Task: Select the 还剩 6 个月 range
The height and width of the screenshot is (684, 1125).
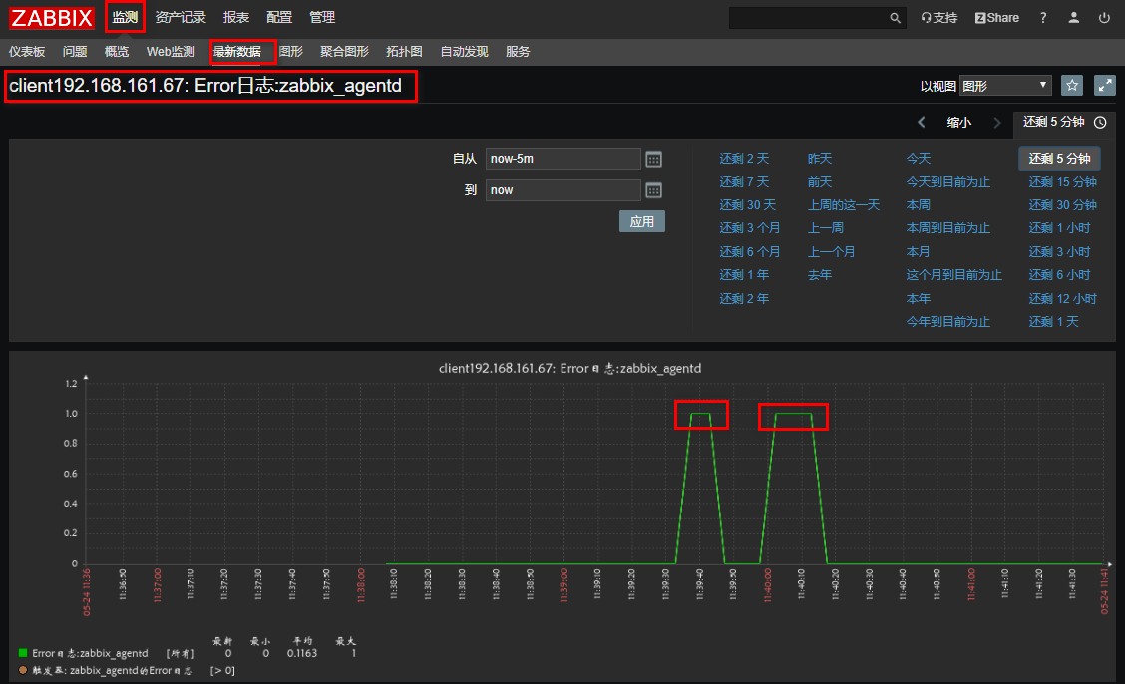Action: 750,251
